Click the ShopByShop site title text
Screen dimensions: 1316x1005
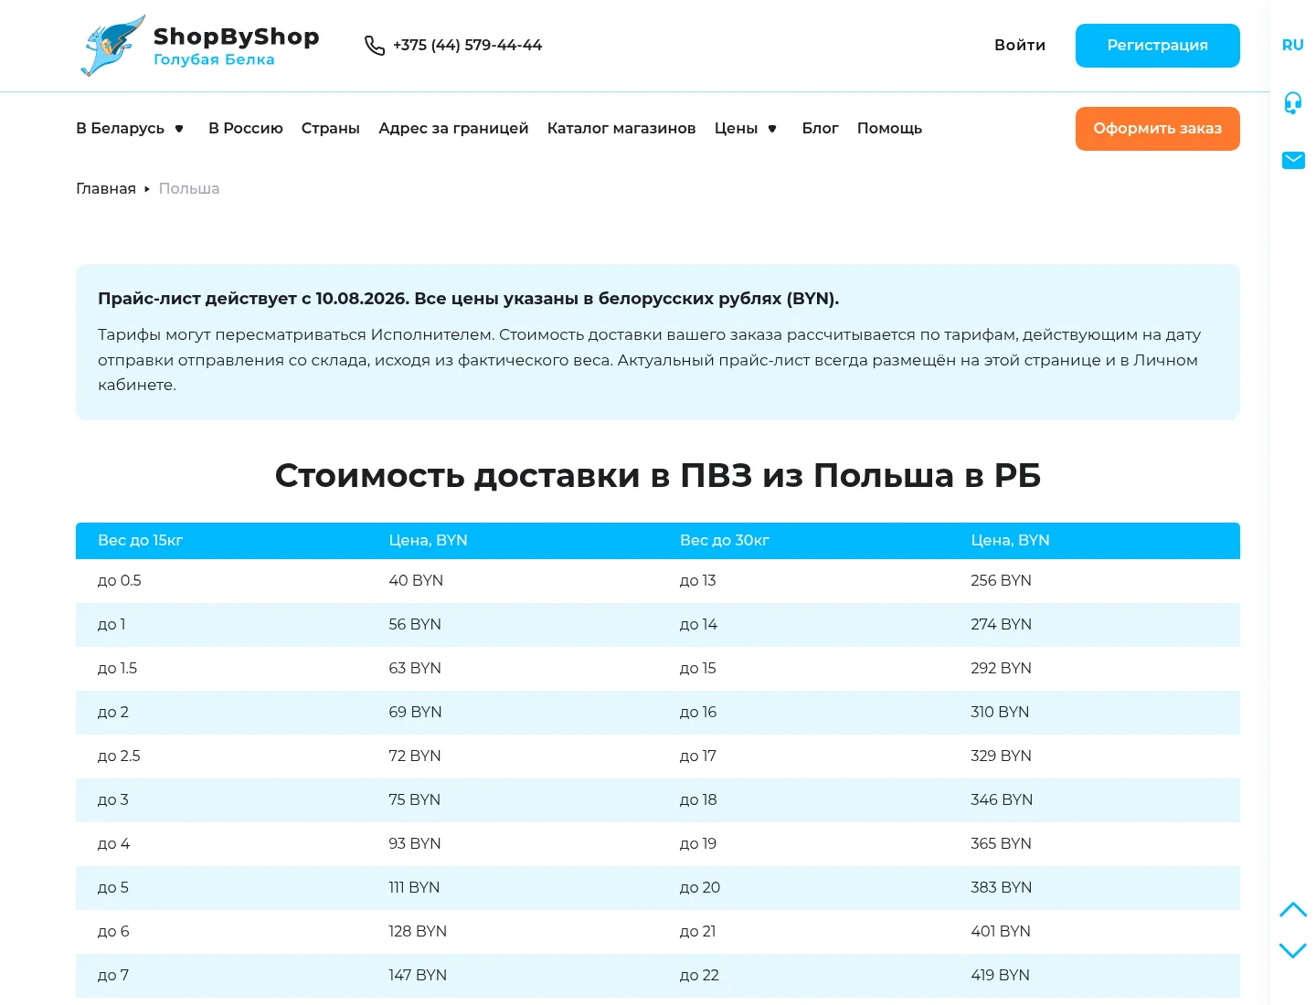[237, 37]
